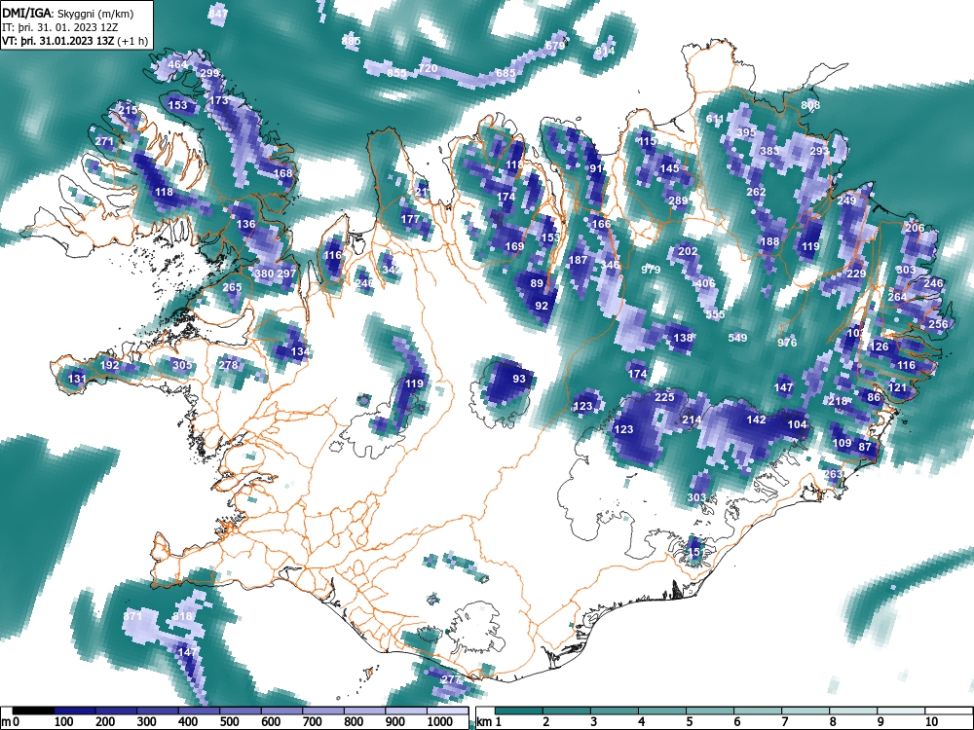Click visibility value 256 in the Eastfjords
The image size is (974, 730).
[938, 324]
